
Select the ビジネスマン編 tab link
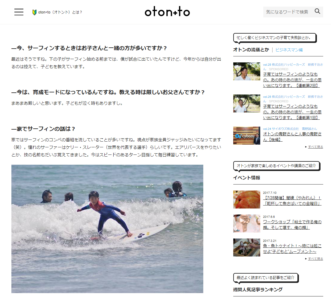[289, 50]
